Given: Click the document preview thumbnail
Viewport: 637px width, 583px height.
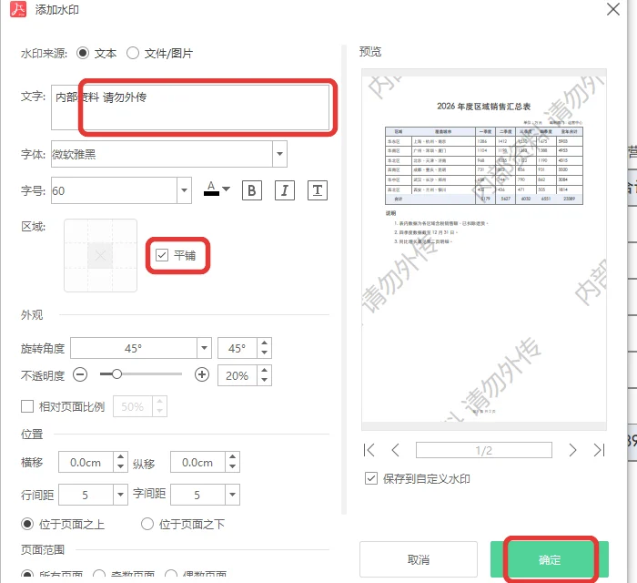Looking at the screenshot, I should click(x=484, y=250).
